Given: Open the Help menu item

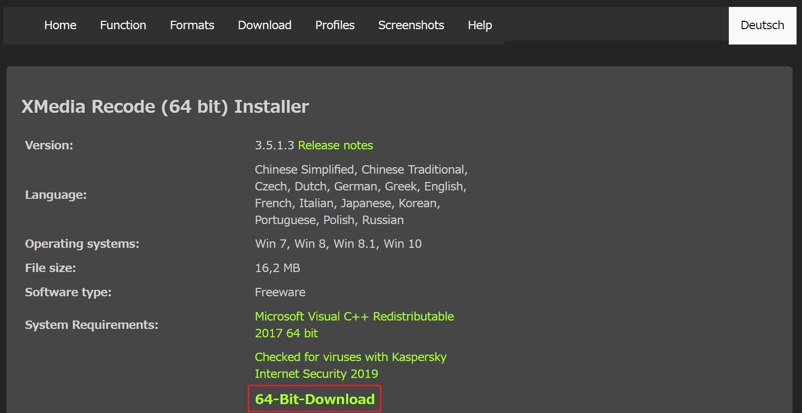Looking at the screenshot, I should tap(480, 25).
